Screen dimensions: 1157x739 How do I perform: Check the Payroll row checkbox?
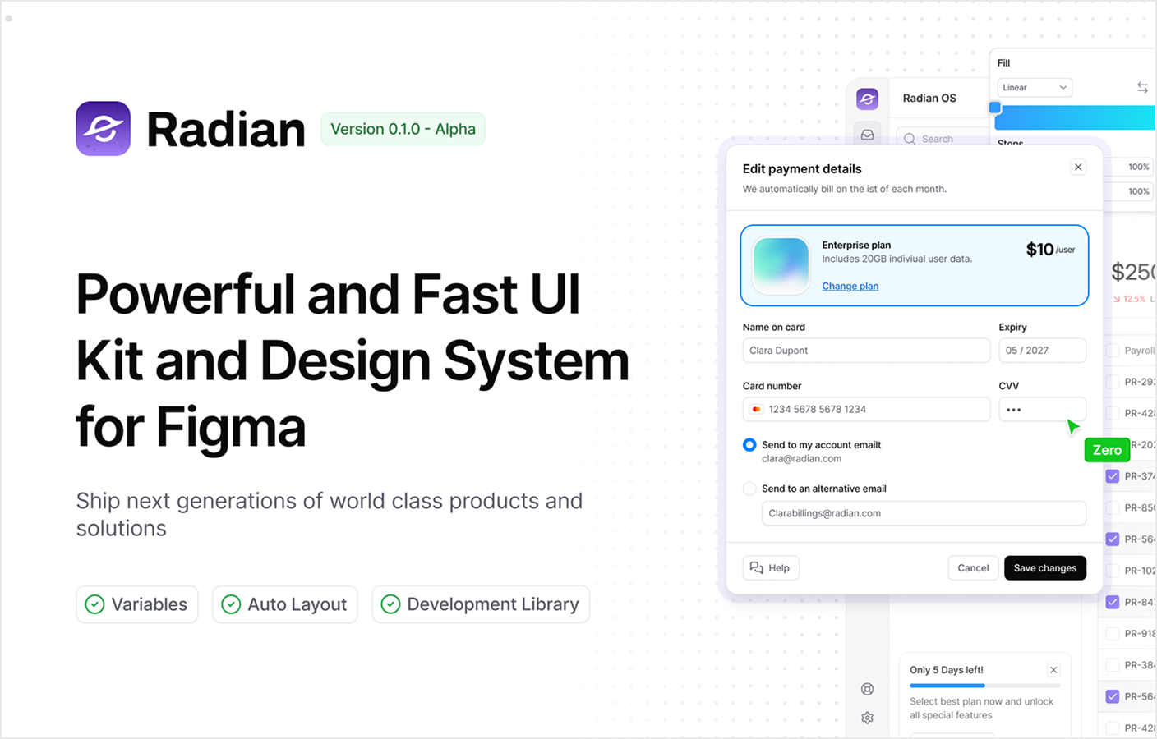pyautogui.click(x=1113, y=351)
